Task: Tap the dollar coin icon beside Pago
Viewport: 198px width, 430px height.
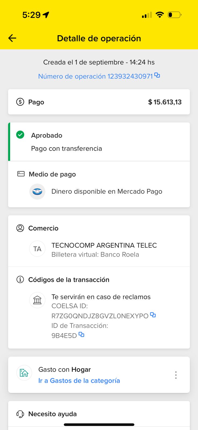Action: [20, 102]
